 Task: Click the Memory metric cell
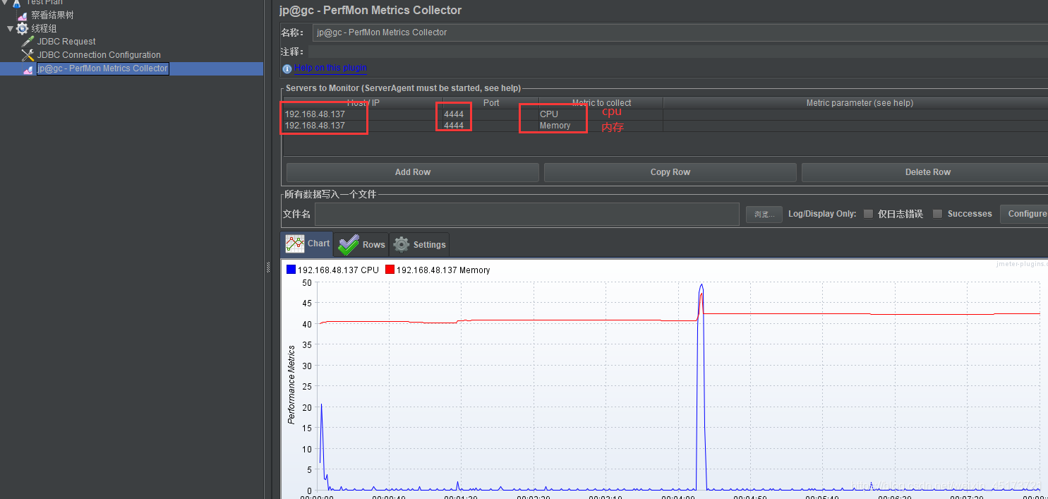click(601, 126)
